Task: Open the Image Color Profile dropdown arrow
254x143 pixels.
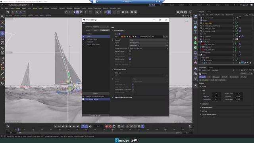Action: pyautogui.click(x=167, y=48)
